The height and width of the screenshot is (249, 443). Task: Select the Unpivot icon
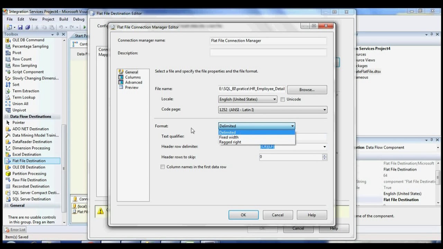8,110
